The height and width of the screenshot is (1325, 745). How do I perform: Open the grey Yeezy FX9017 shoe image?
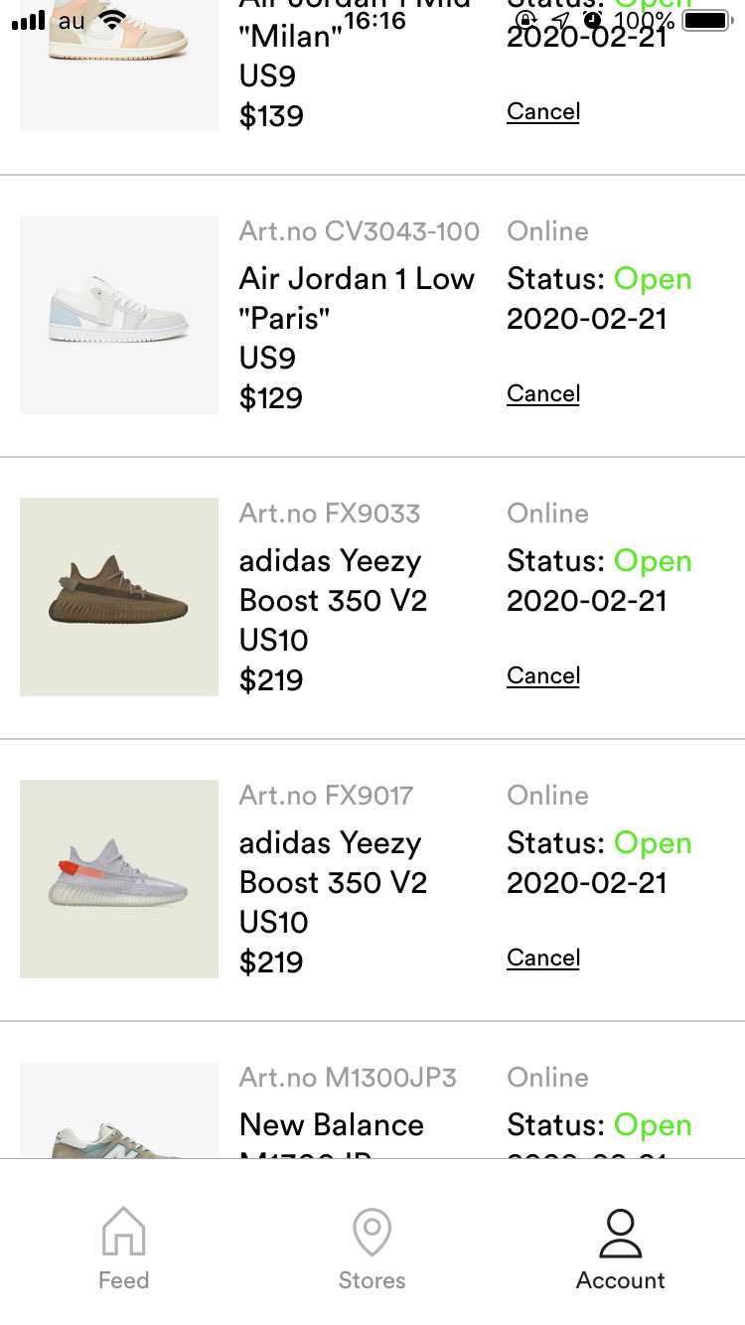pos(119,879)
